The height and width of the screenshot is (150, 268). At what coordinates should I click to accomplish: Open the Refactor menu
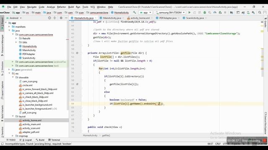(x=62, y=7)
